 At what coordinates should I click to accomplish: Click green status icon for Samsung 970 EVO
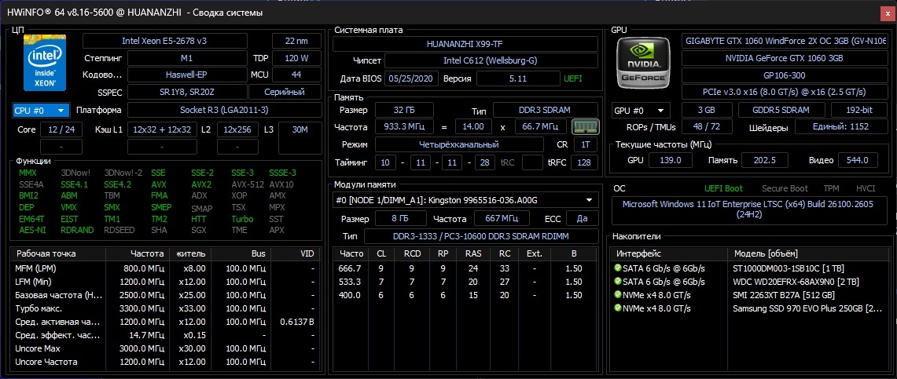(617, 308)
